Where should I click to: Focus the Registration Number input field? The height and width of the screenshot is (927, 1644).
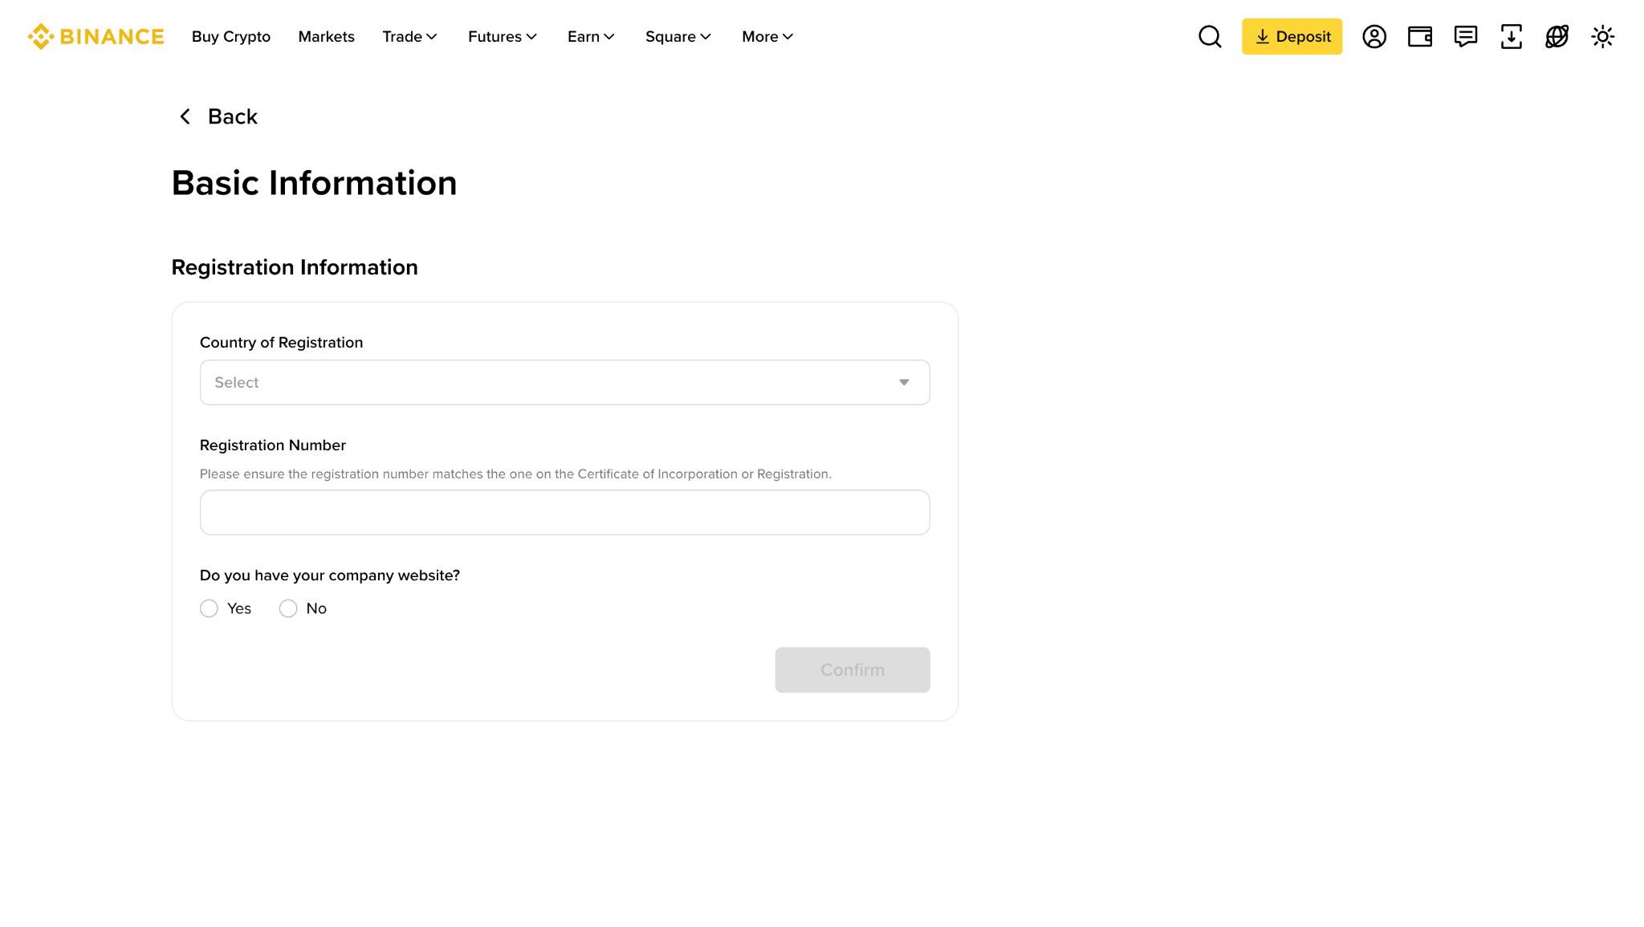click(564, 512)
